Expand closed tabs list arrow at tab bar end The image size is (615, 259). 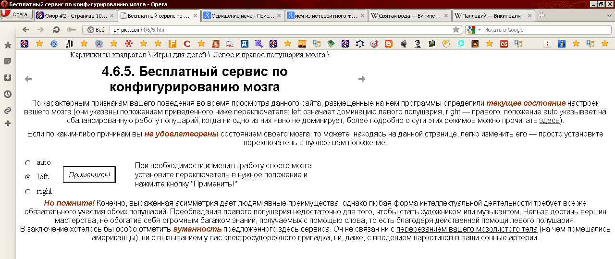click(610, 15)
